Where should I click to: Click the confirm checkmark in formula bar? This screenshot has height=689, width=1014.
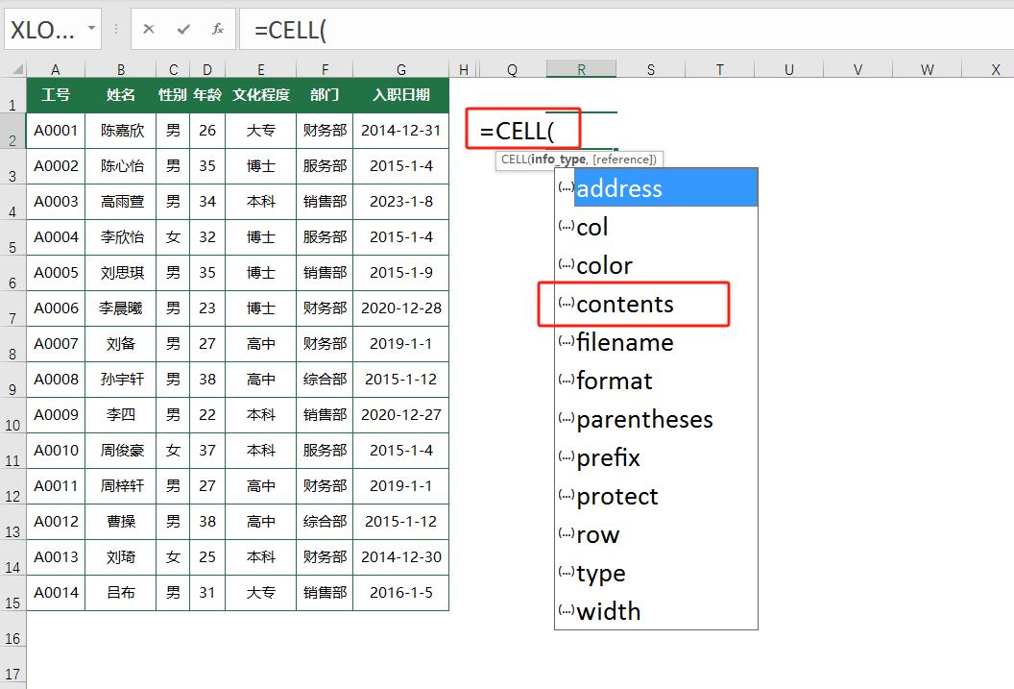click(x=183, y=29)
